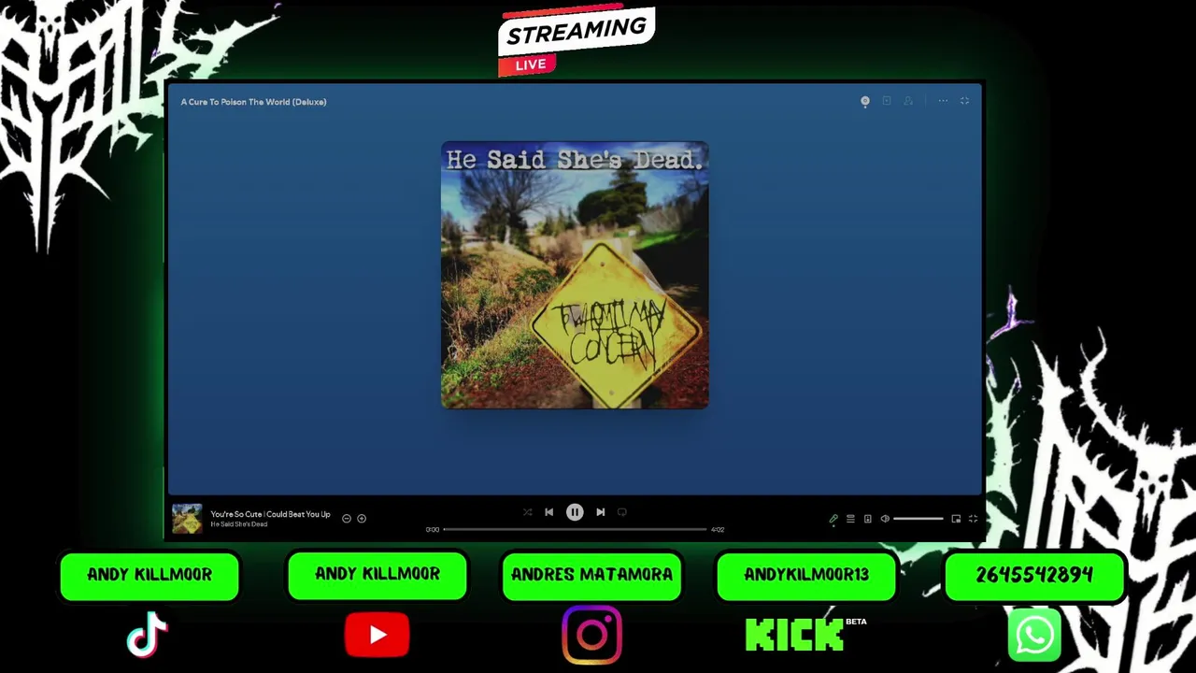Toggle the repeat mode

(622, 512)
